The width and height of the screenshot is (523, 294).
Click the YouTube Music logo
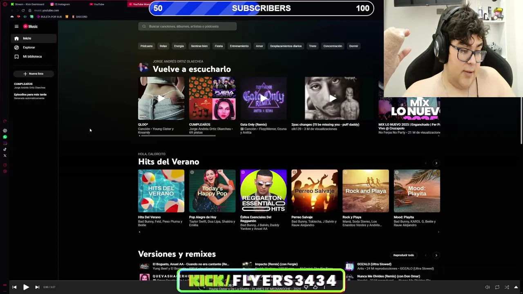tap(30, 27)
